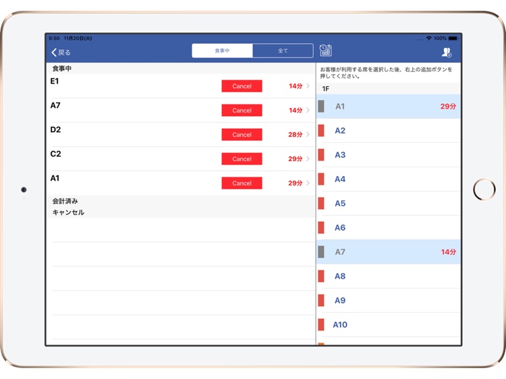Tap the iPad home button
This screenshot has height=379, width=506.
click(484, 189)
